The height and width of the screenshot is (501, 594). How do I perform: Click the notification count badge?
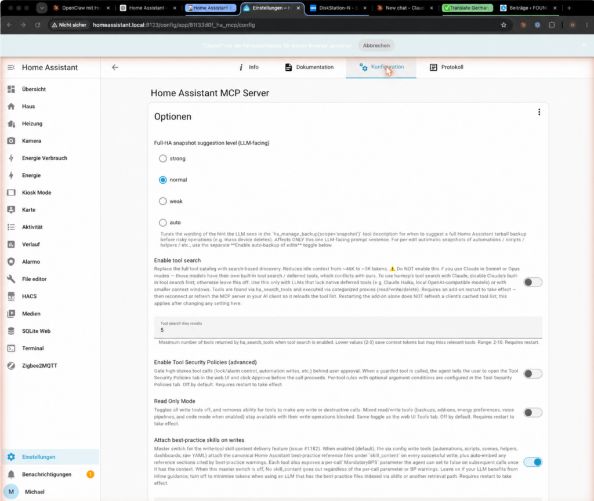tap(90, 474)
